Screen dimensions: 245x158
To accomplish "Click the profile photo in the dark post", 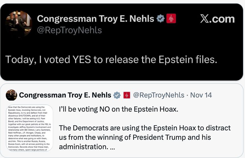I will pyautogui.click(x=19, y=24).
